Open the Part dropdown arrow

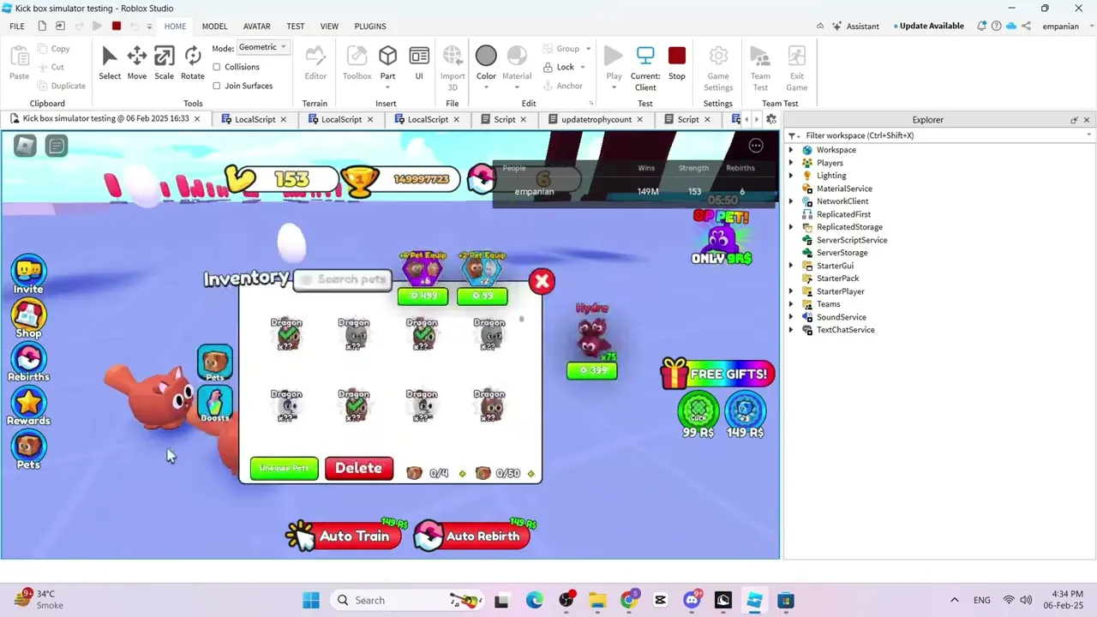[387, 87]
